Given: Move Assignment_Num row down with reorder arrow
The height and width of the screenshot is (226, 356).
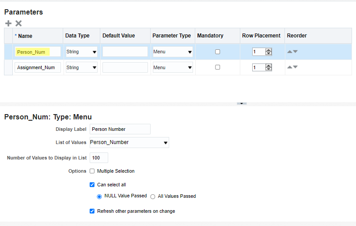Looking at the screenshot, I should (295, 67).
